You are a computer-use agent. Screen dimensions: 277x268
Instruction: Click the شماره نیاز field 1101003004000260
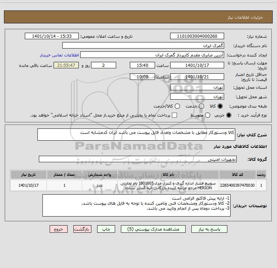[197, 36]
